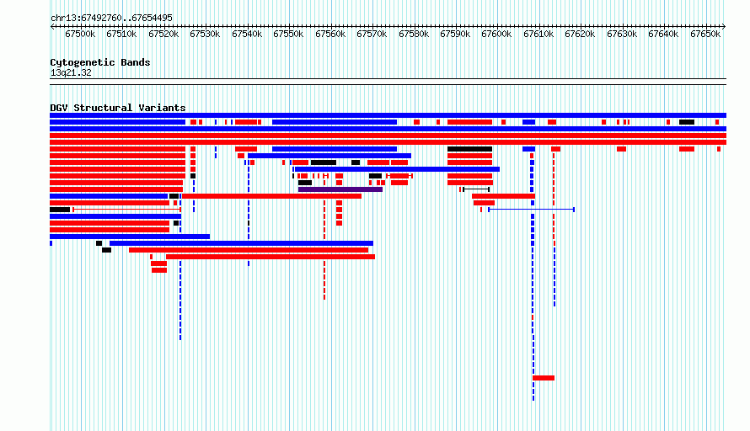
Task: Click the 67640k ruler label
Action: click(x=663, y=34)
